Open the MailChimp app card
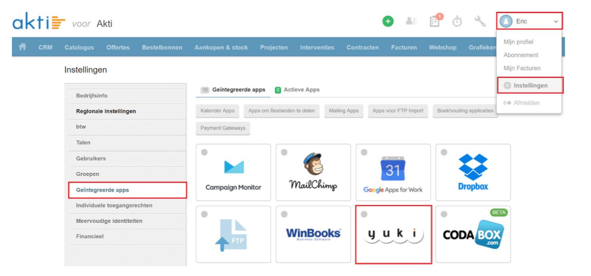The image size is (591, 276). 313,172
